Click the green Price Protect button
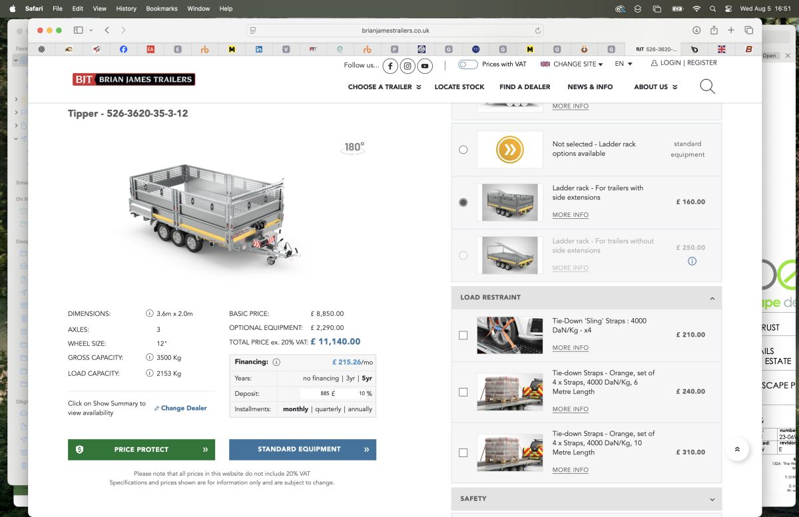 [141, 449]
